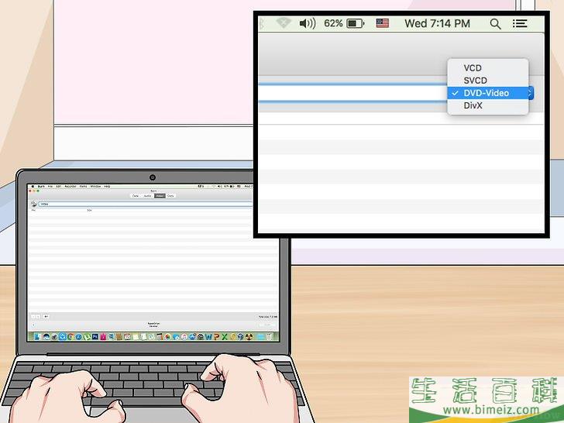564x423 pixels.
Task: Open Finder from the Dock
Action: [37, 337]
